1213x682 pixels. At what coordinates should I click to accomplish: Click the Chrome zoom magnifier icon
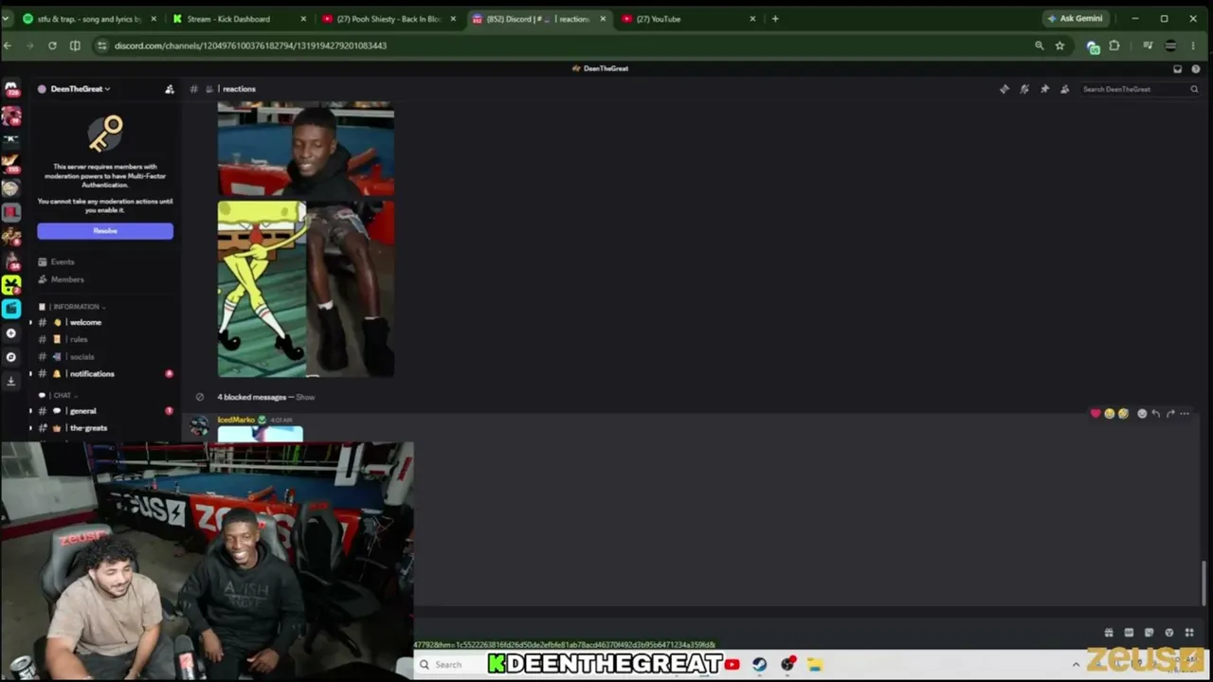point(1040,45)
